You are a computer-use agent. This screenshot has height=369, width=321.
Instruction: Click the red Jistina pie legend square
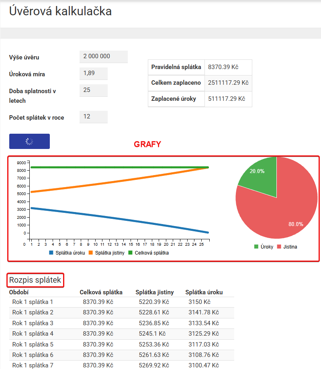click(278, 247)
